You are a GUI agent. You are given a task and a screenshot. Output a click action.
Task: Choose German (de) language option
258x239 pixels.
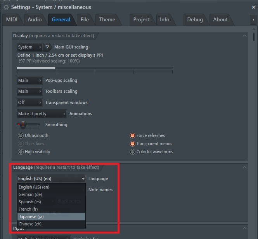pyautogui.click(x=51, y=194)
